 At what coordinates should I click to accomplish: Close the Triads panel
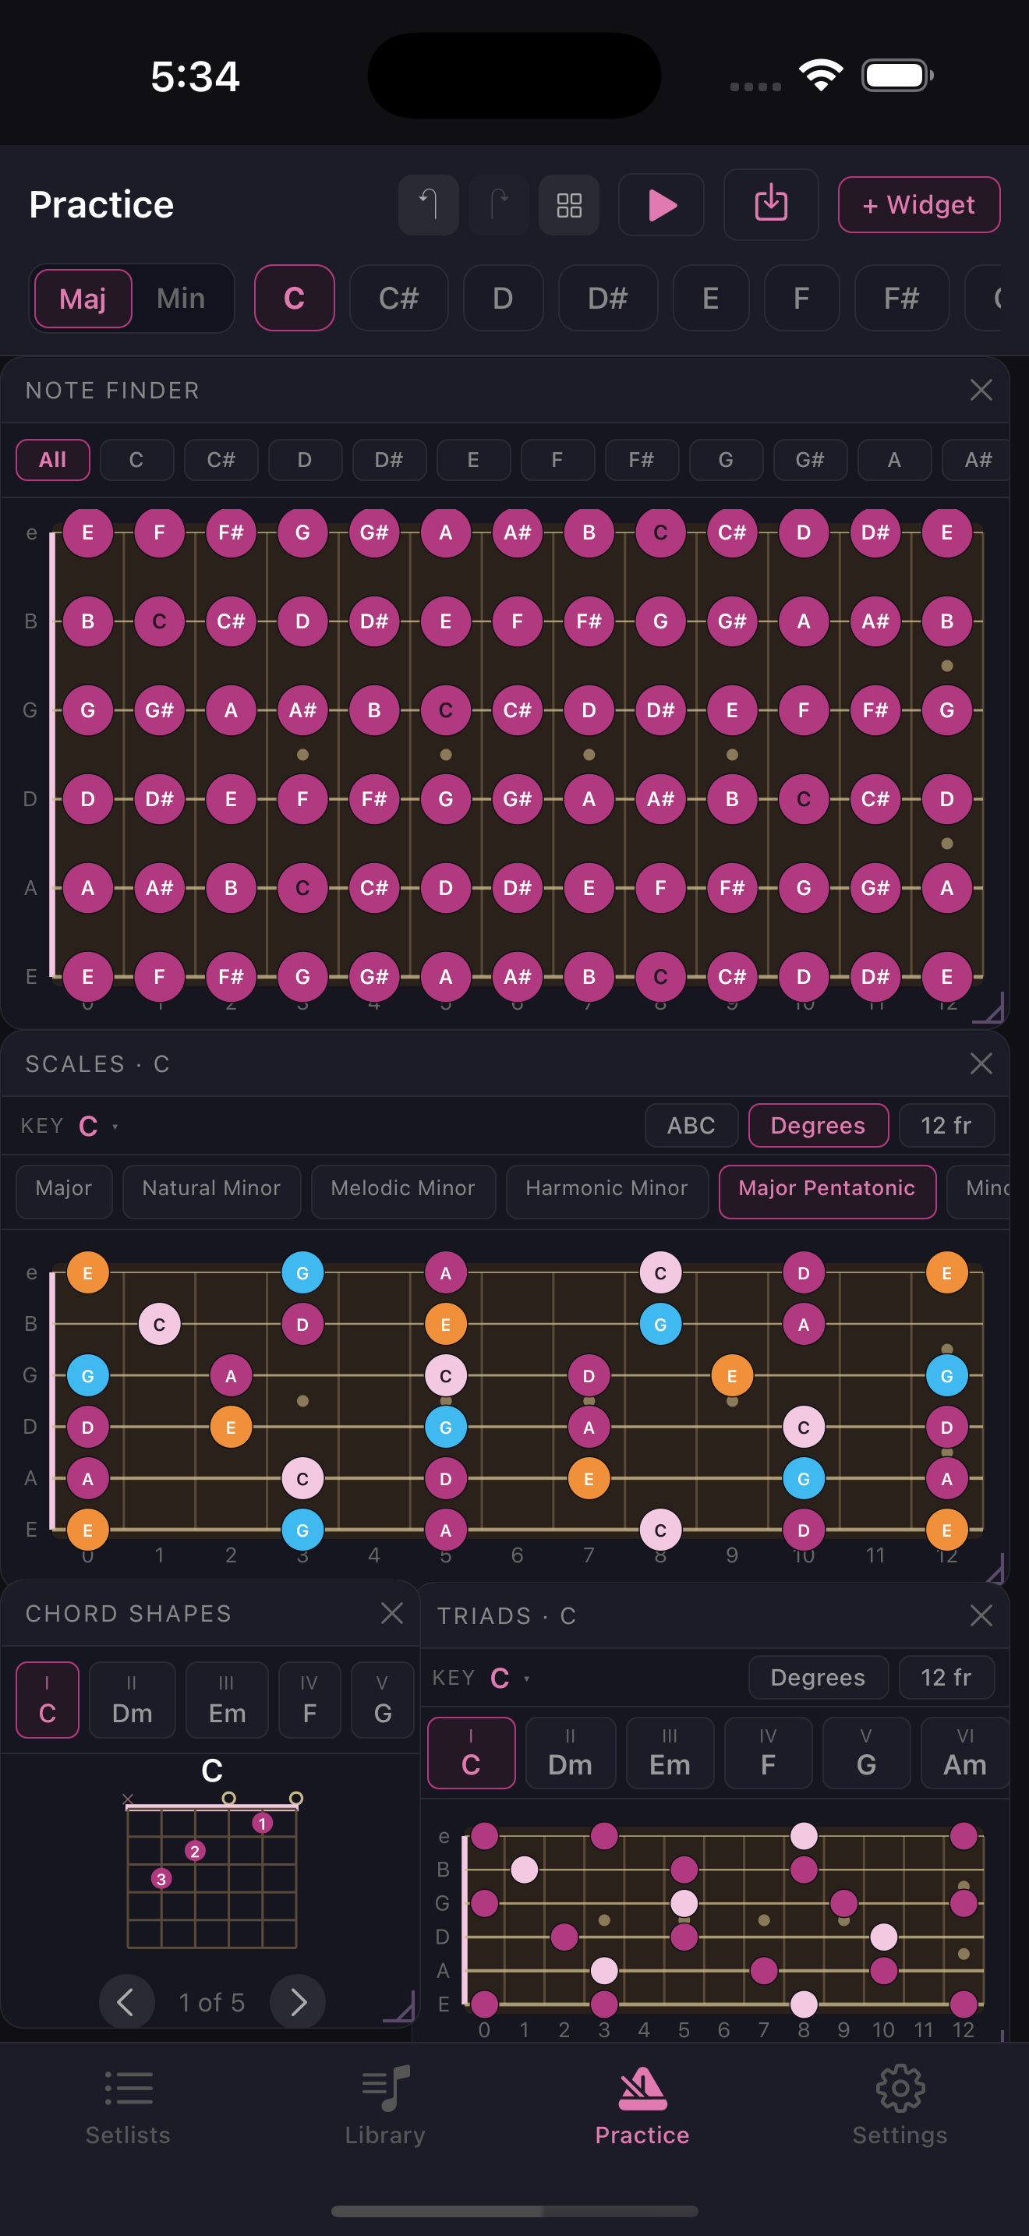981,1615
